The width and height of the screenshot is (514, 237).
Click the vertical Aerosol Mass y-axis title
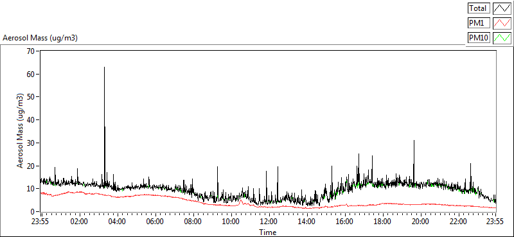tap(20, 131)
